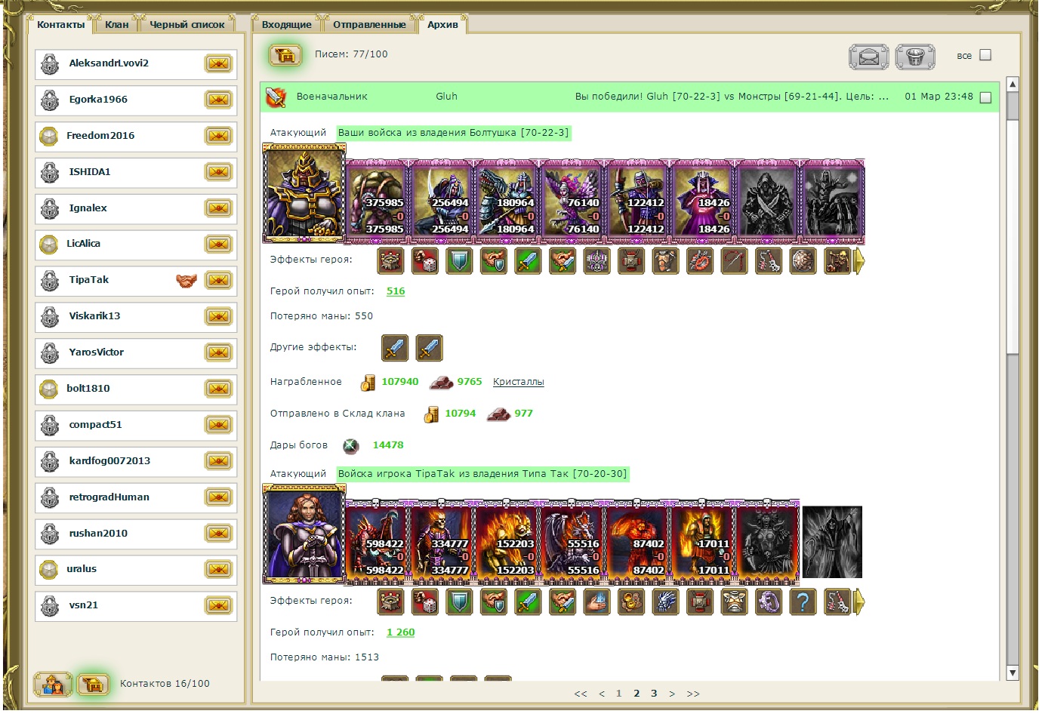Click envelope icon beside Ignalex

pos(219,208)
